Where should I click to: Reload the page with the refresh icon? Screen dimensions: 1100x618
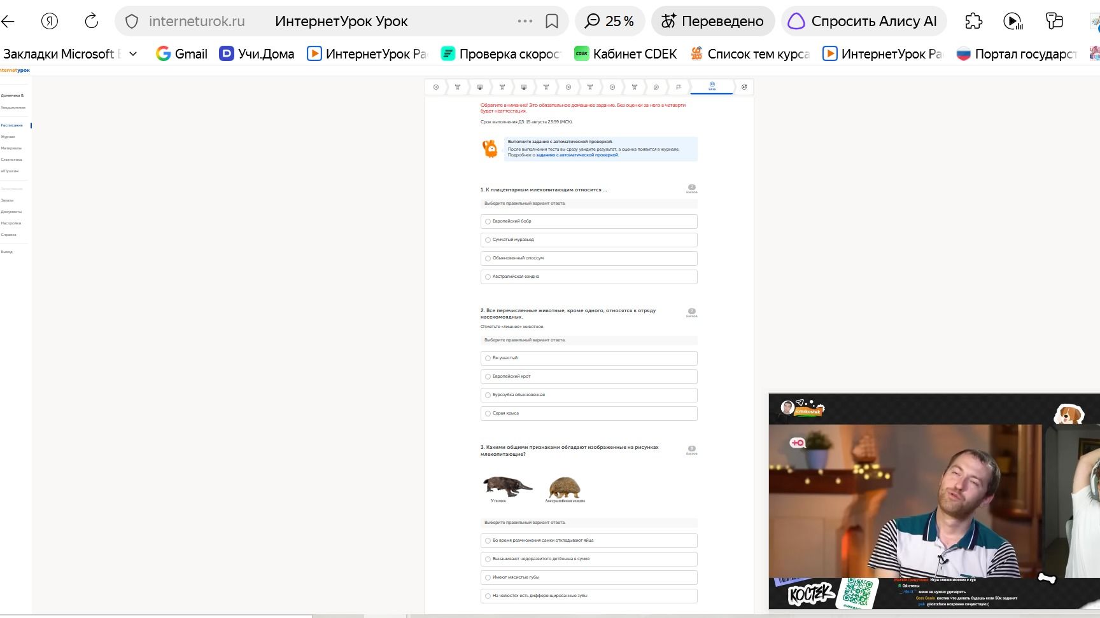click(92, 21)
